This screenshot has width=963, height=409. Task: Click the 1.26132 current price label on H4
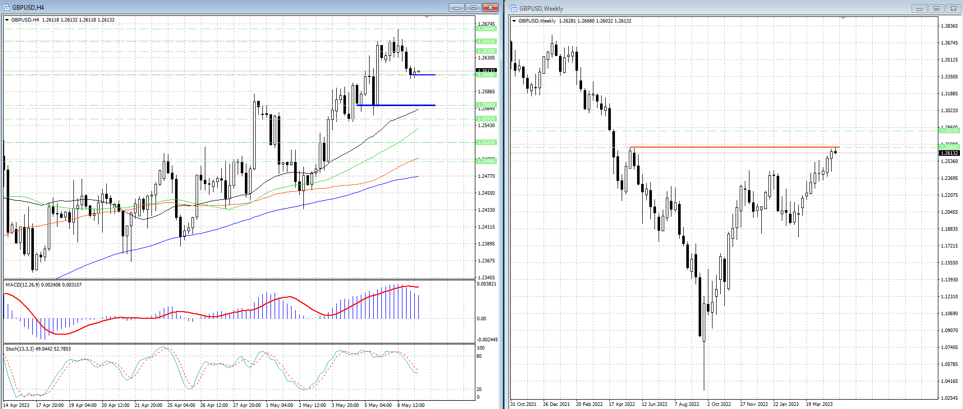(x=486, y=71)
